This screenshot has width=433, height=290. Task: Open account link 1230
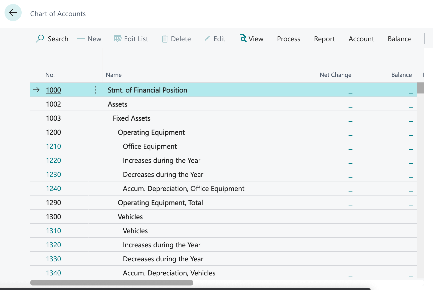pyautogui.click(x=53, y=174)
